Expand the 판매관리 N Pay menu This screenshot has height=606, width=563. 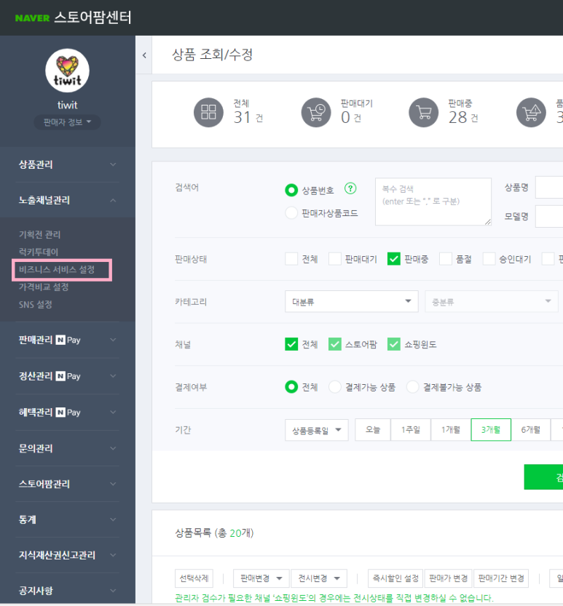[67, 340]
